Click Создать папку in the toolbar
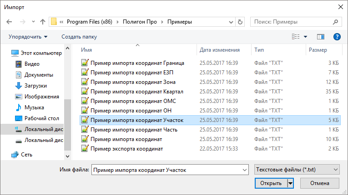Image resolution: width=348 pixels, height=195 pixels. click(x=79, y=36)
